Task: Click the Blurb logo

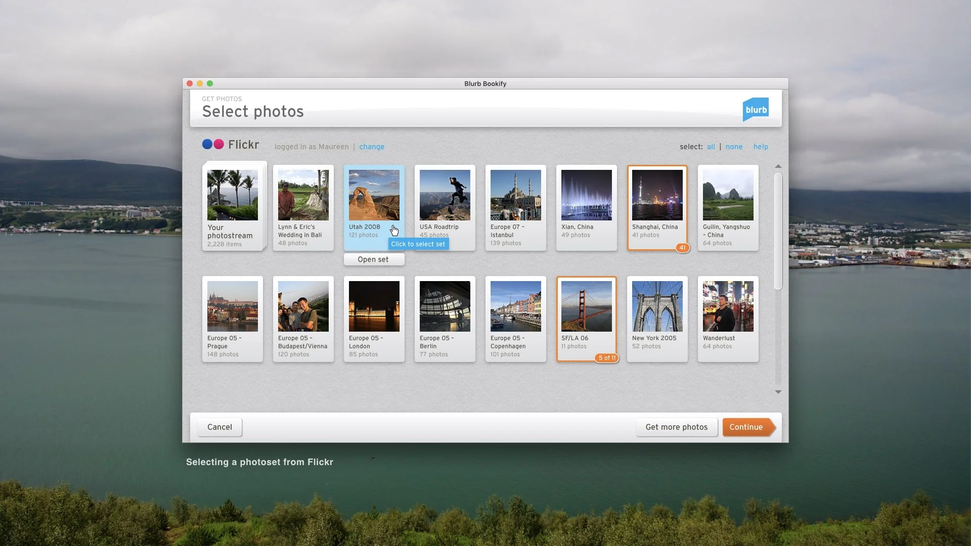Action: click(x=756, y=109)
